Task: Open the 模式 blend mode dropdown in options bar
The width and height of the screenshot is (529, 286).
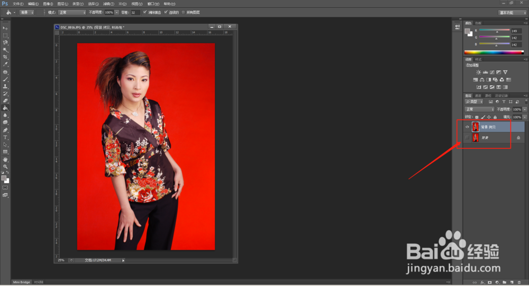Action: pyautogui.click(x=72, y=13)
